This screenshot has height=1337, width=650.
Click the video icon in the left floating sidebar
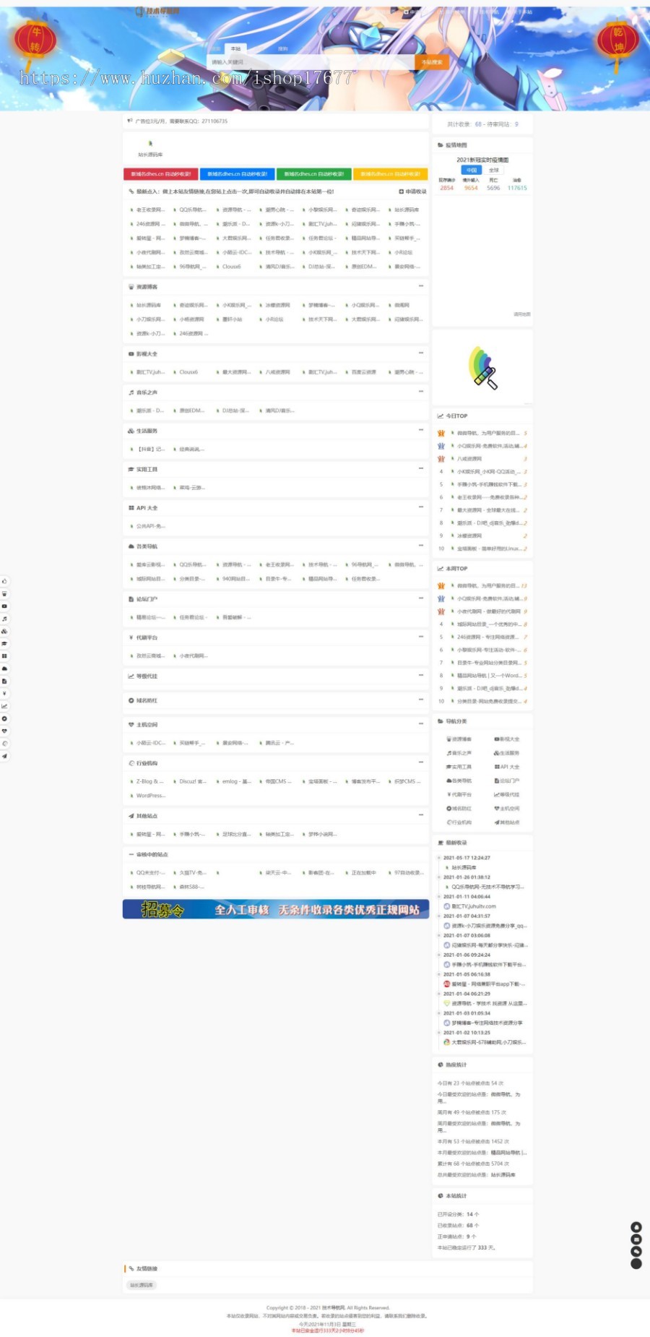pyautogui.click(x=4, y=606)
